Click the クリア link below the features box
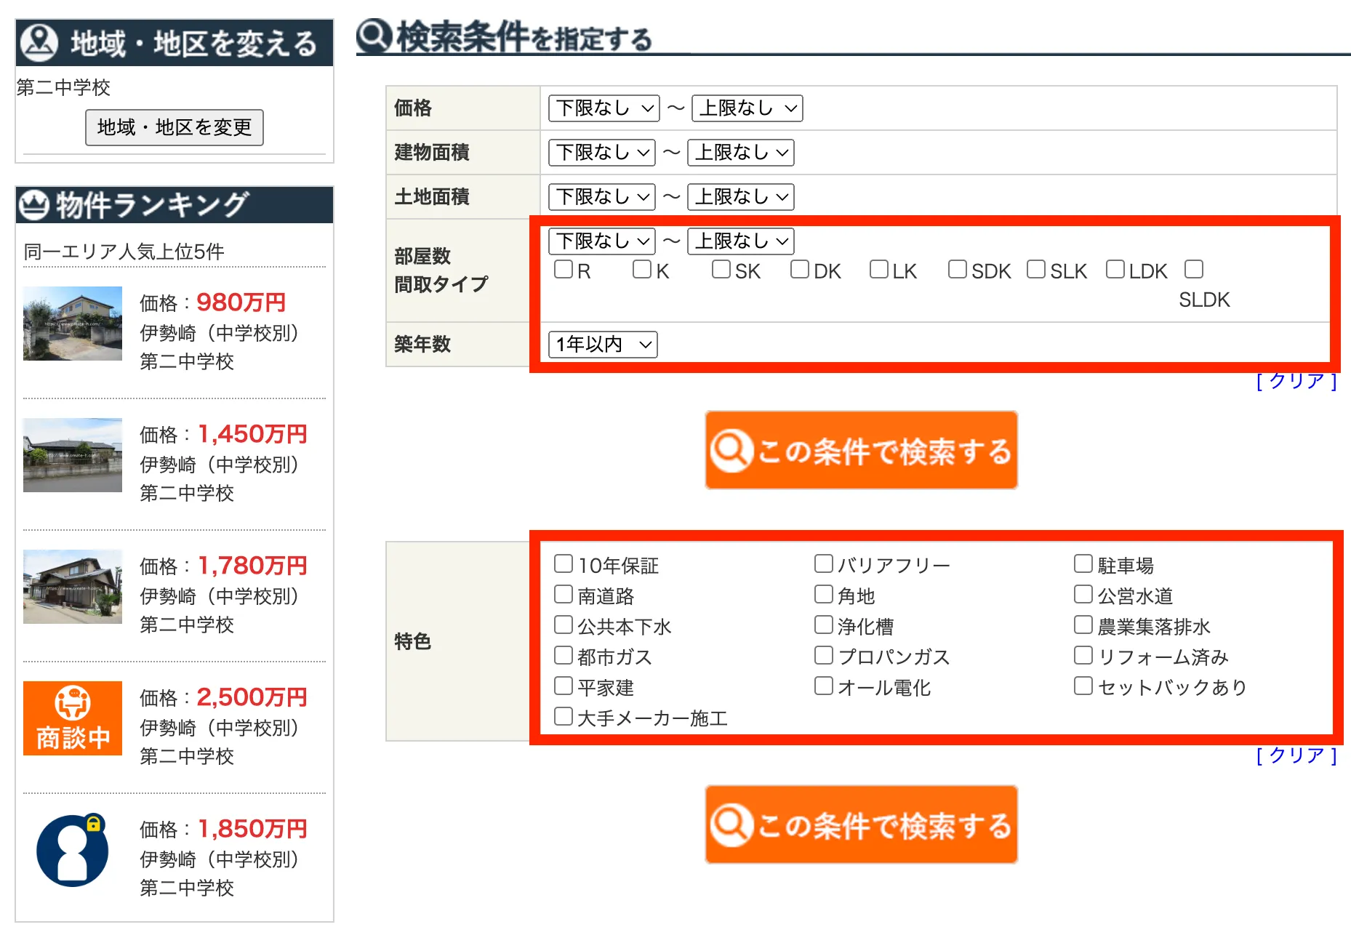Image resolution: width=1351 pixels, height=935 pixels. click(x=1295, y=756)
